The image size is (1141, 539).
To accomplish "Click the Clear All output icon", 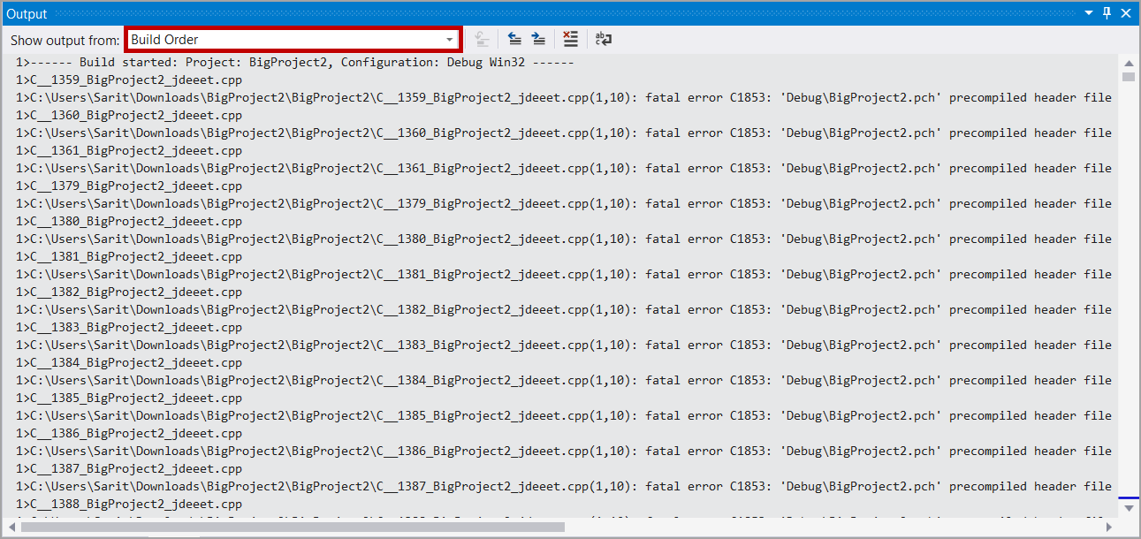I will pyautogui.click(x=570, y=39).
